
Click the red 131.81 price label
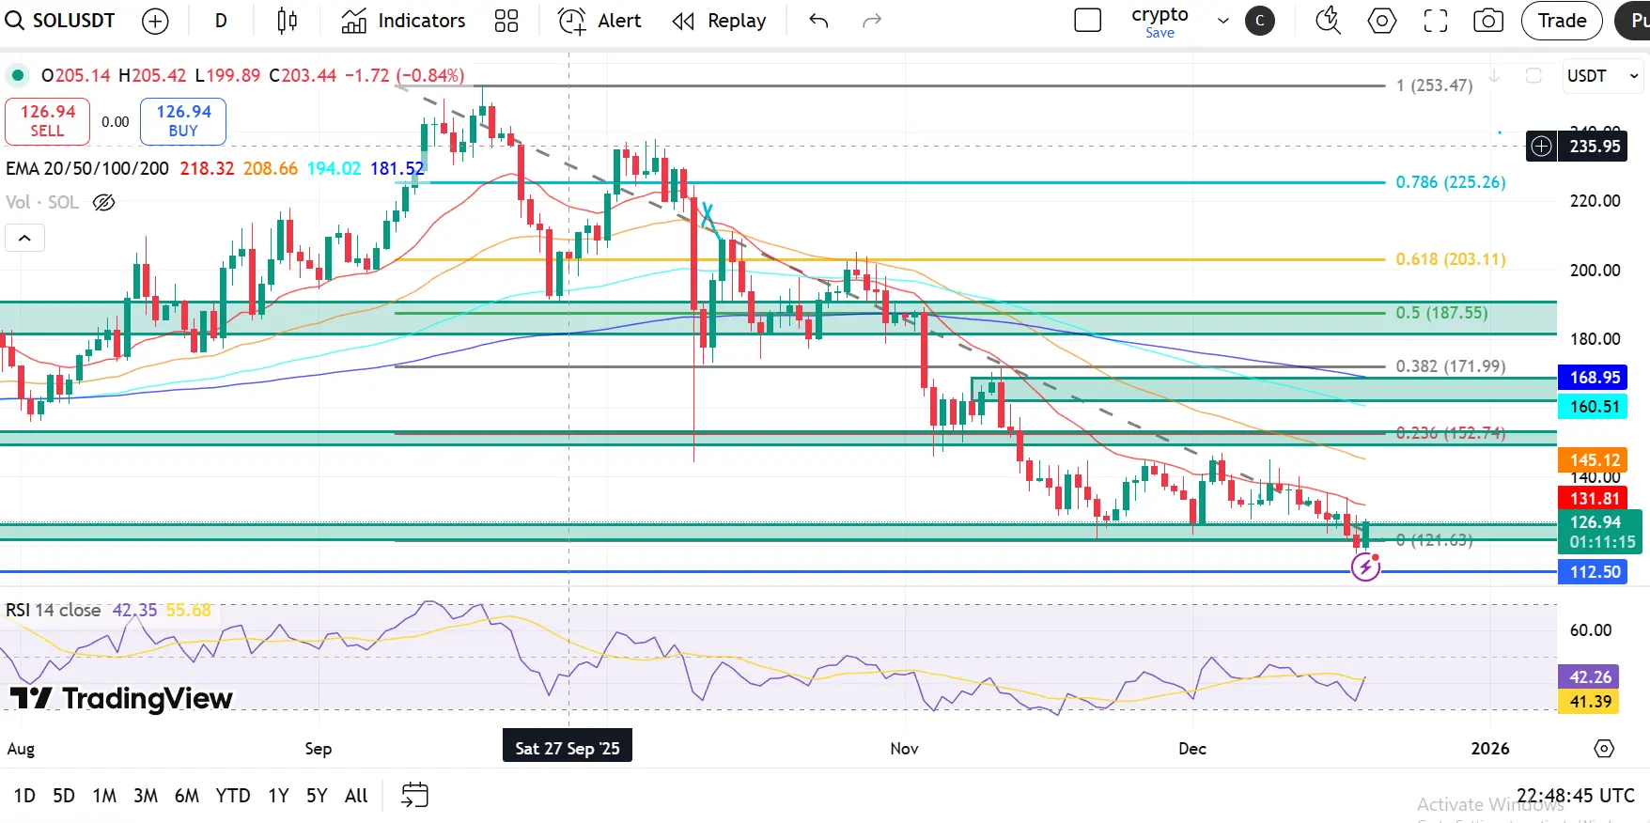[x=1595, y=499]
